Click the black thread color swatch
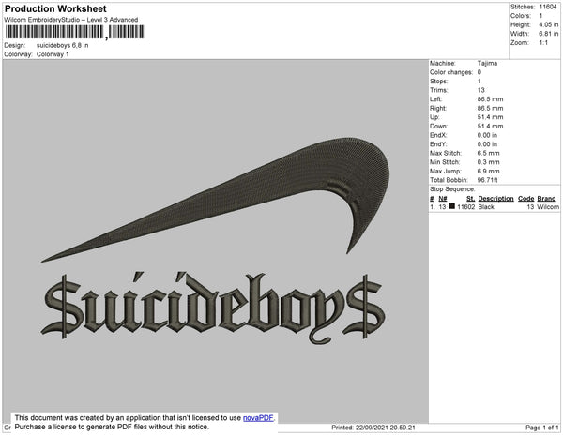Image resolution: width=563 pixels, height=435 pixels. coord(452,206)
